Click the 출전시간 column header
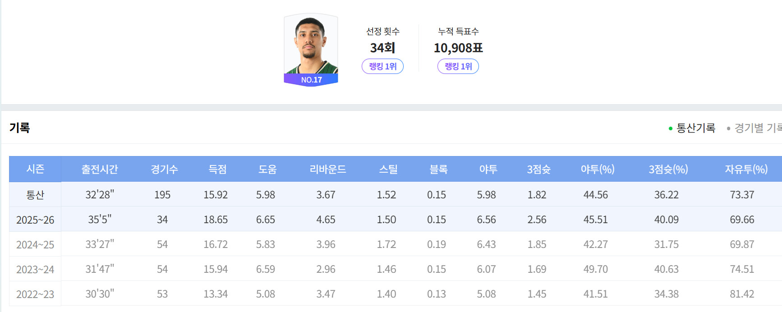Screen dimensions: 782x312 (100, 169)
